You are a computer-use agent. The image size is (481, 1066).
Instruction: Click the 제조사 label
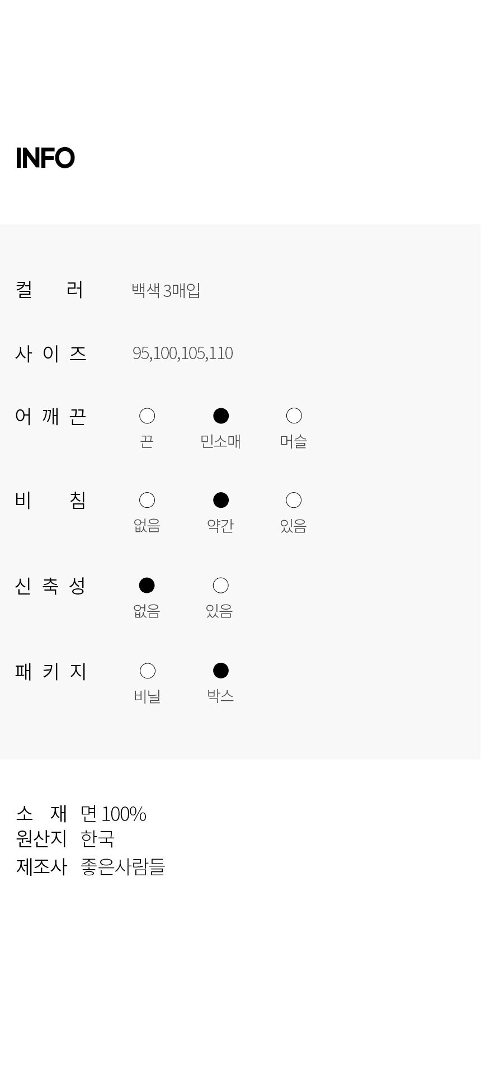pyautogui.click(x=41, y=866)
